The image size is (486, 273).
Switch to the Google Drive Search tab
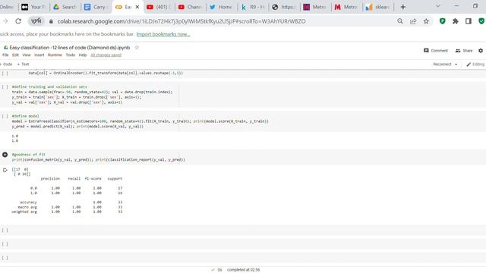click(65, 7)
